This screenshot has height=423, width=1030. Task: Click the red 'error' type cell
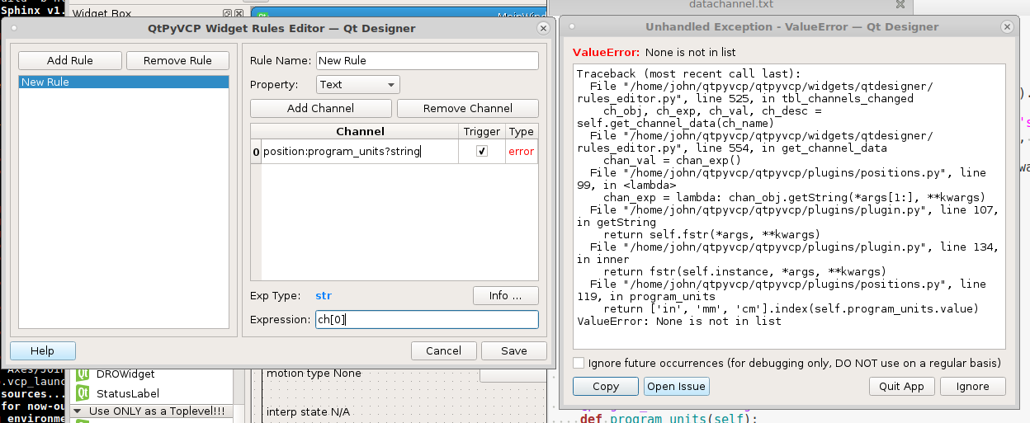522,151
